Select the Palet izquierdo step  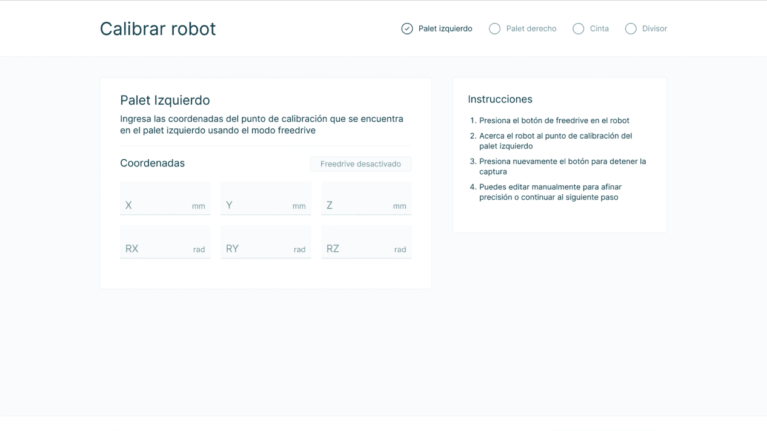[x=437, y=28]
